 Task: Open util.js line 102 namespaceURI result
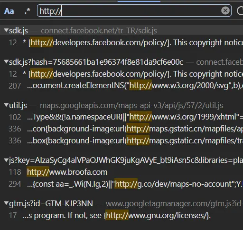pyautogui.click(x=121, y=117)
